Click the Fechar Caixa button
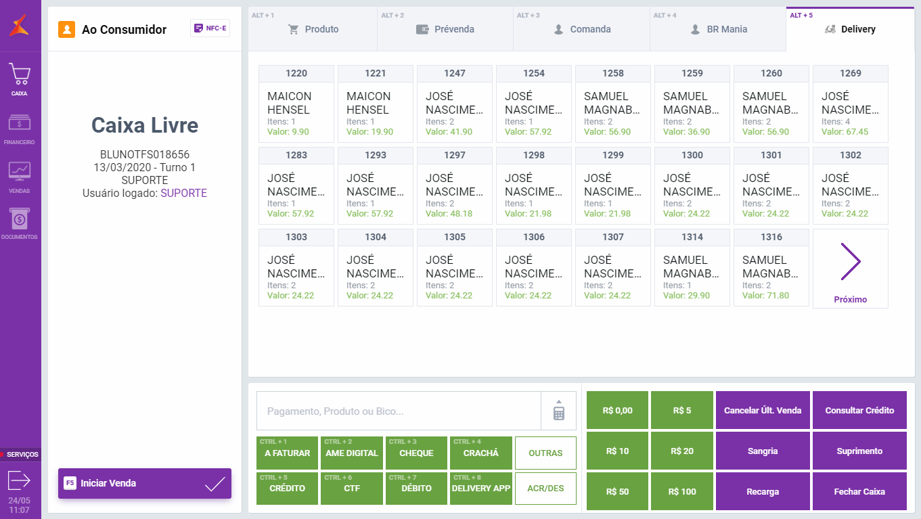The height and width of the screenshot is (519, 921). tap(859, 492)
